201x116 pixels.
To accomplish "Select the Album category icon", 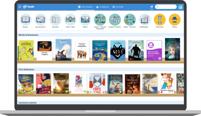I will 85,20.
